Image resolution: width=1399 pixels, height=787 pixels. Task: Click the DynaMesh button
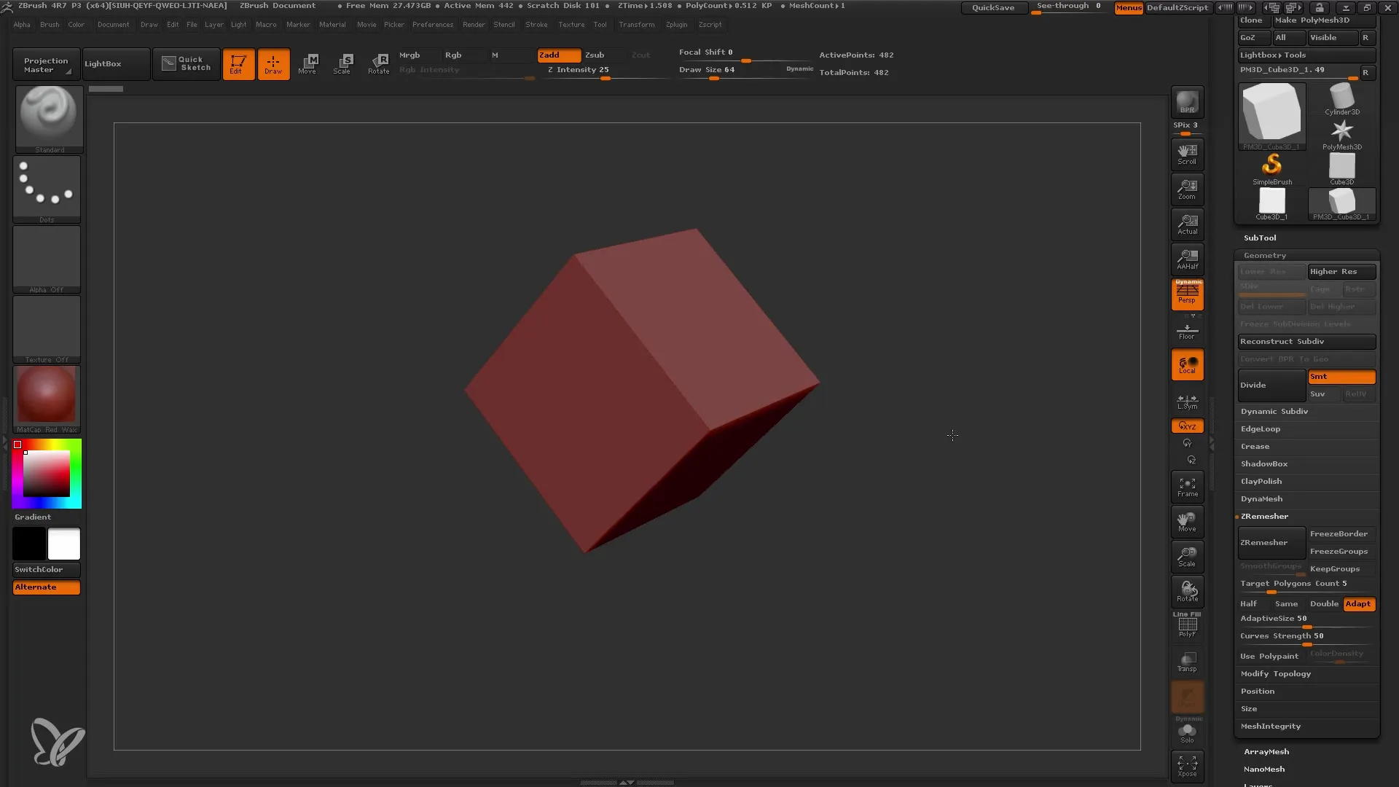pos(1261,498)
